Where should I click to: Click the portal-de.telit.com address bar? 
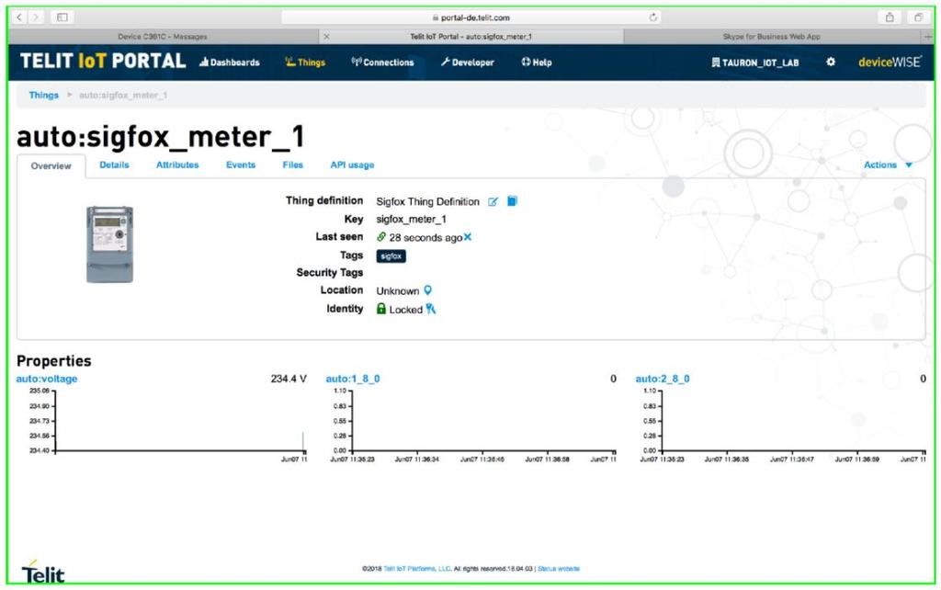coord(471,17)
